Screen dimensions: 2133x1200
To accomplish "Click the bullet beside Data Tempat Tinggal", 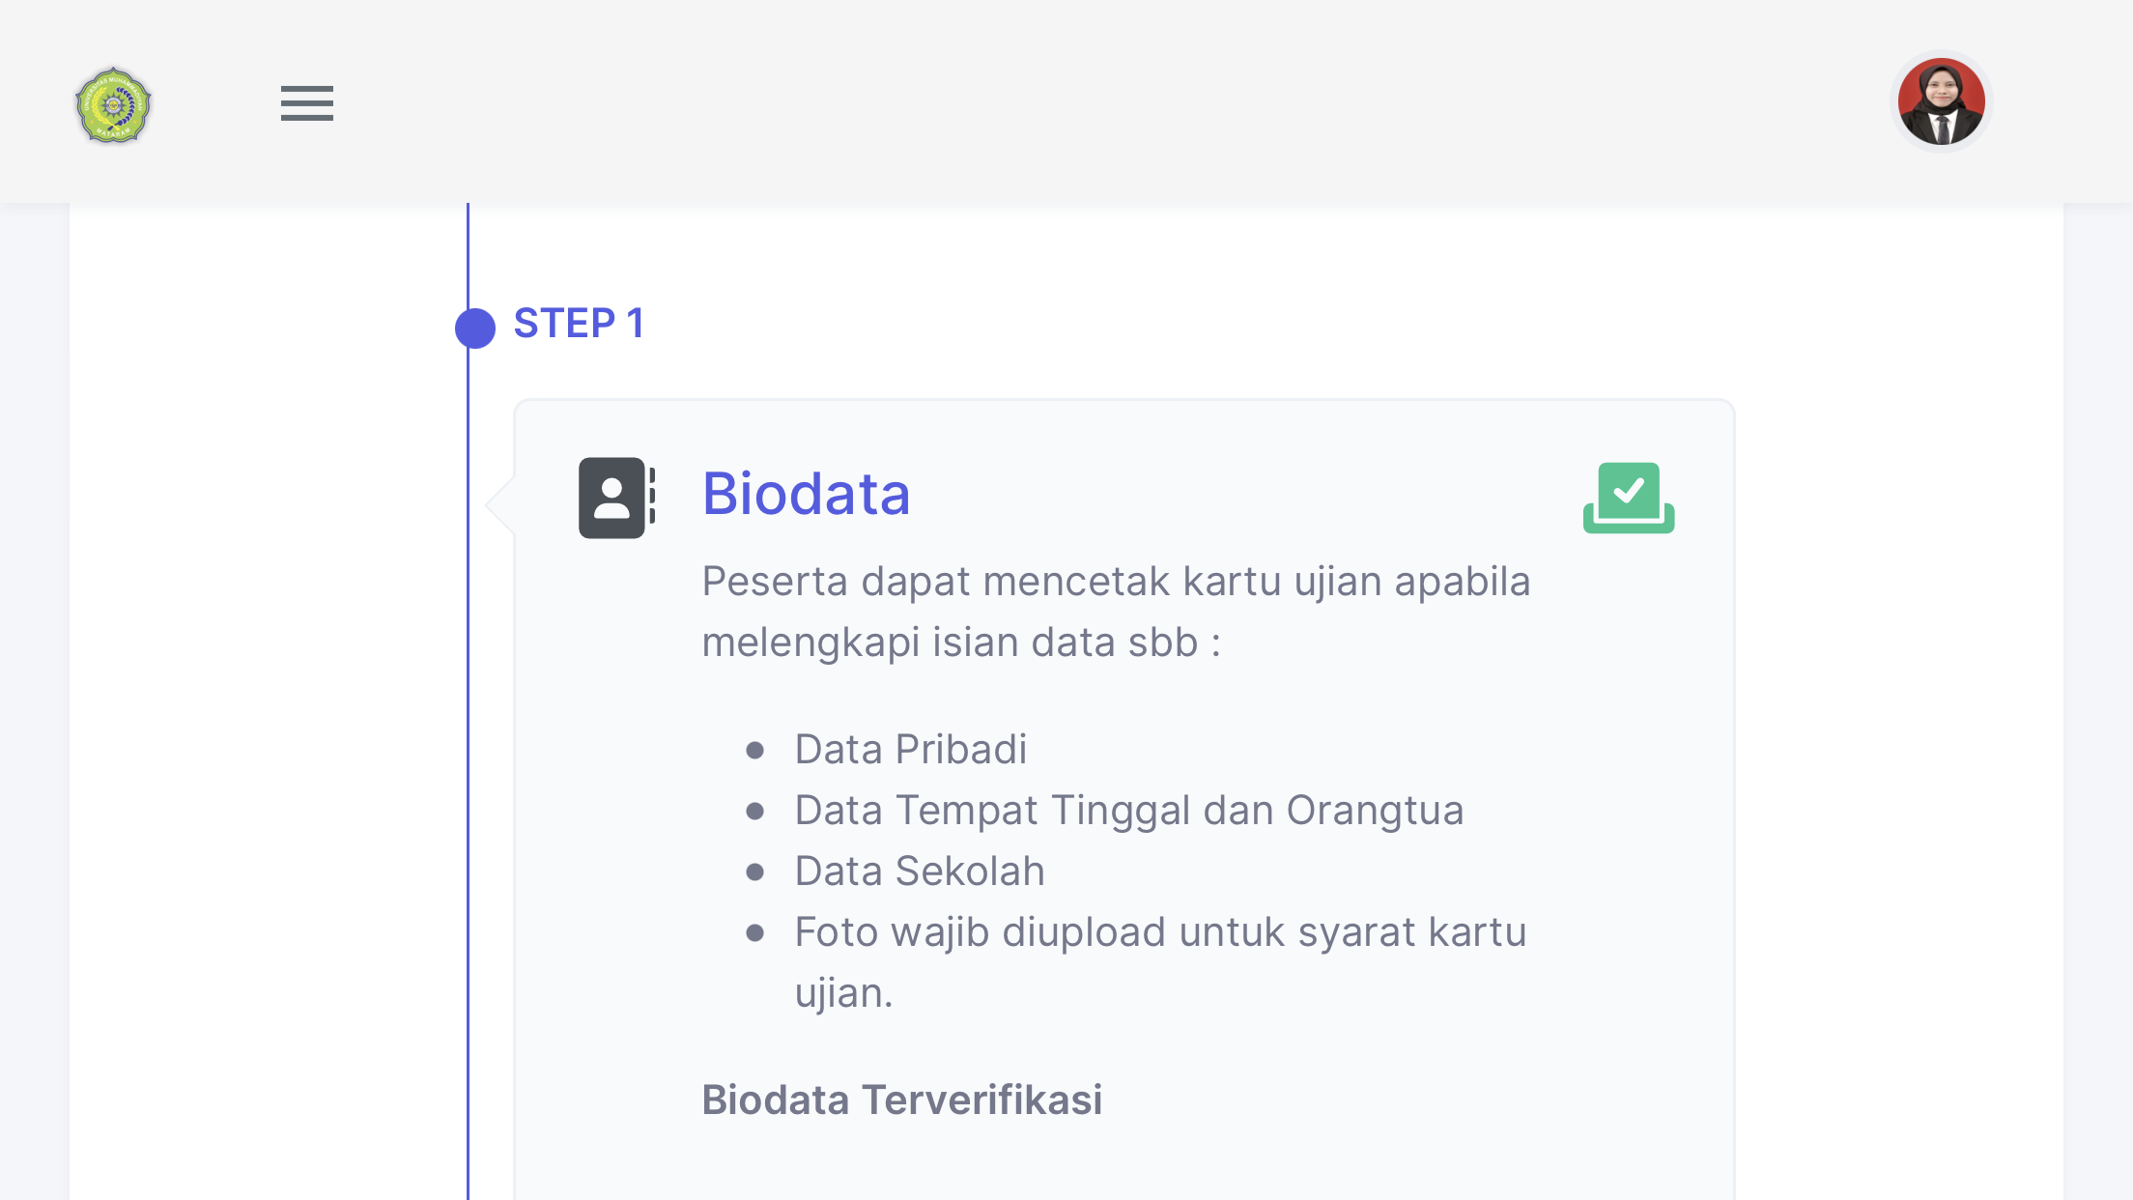I will pos(755,812).
